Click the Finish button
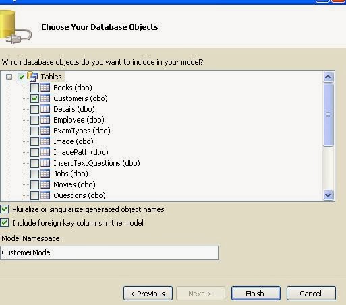 [256, 294]
